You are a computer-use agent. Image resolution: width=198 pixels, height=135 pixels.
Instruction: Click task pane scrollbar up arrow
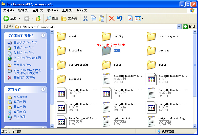point(52,31)
